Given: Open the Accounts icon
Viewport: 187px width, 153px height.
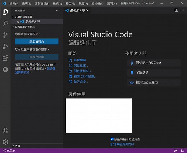Looking at the screenshot, I should 5,130.
